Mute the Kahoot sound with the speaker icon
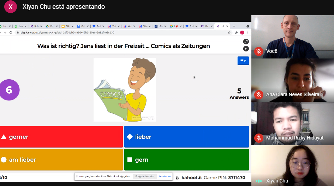Image resolution: width=334 pixels, height=186 pixels. click(246, 49)
